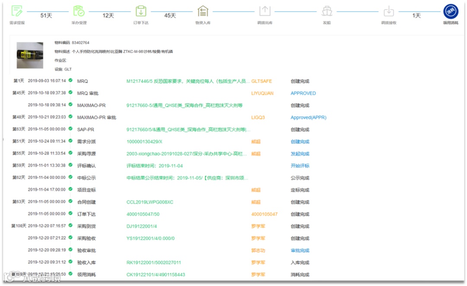The image size is (467, 286).
Task: Click 开始评标 status link
Action: (x=300, y=166)
